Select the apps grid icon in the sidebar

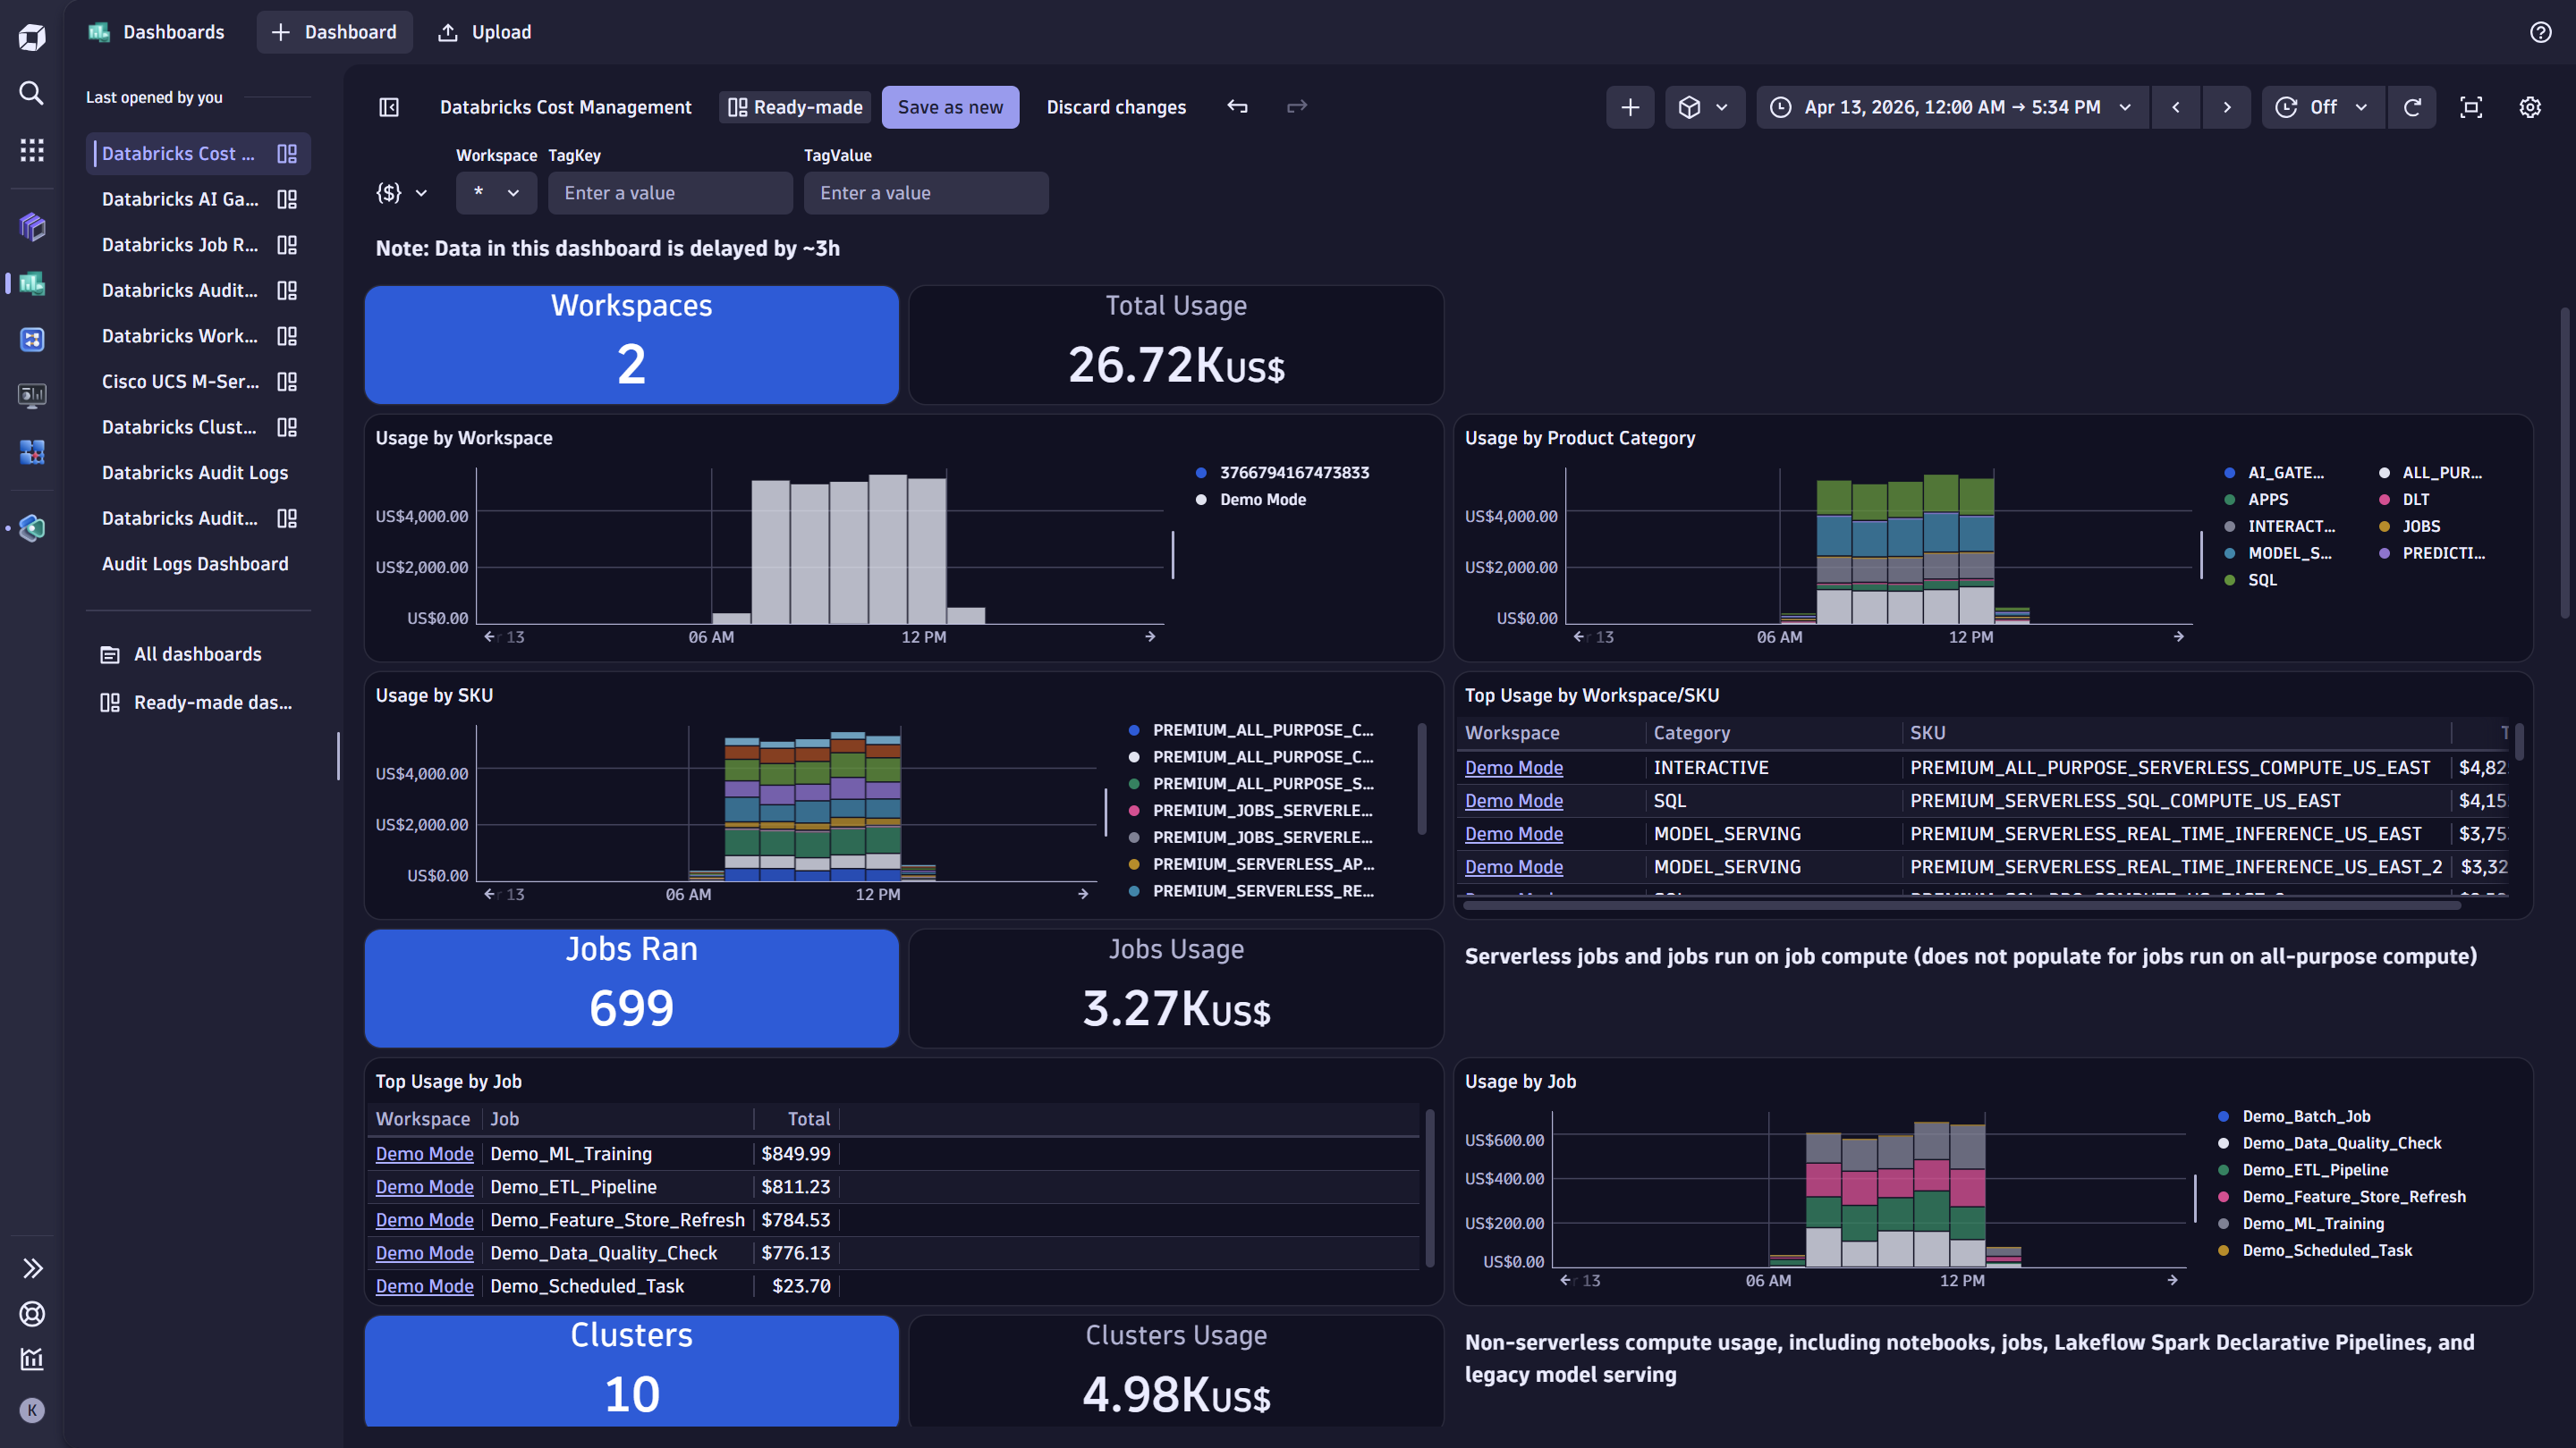tap(31, 150)
